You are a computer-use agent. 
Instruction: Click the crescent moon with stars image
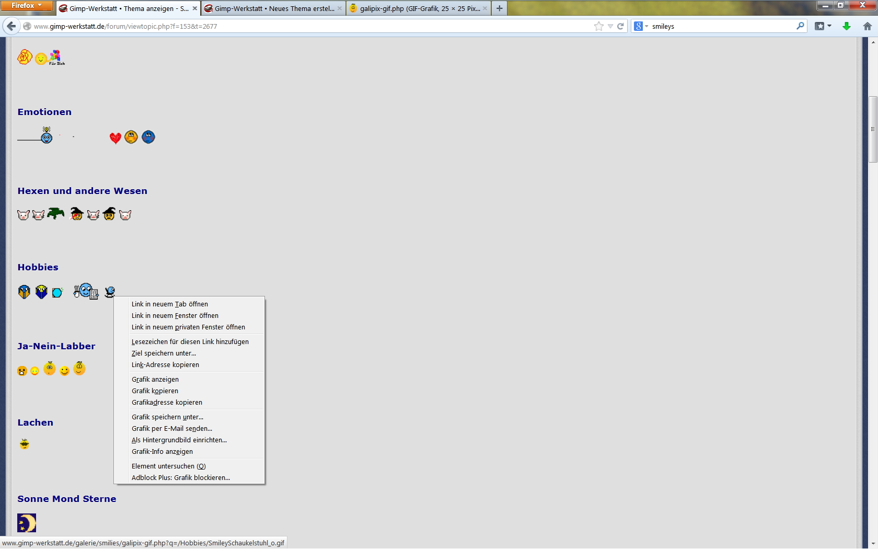[27, 523]
